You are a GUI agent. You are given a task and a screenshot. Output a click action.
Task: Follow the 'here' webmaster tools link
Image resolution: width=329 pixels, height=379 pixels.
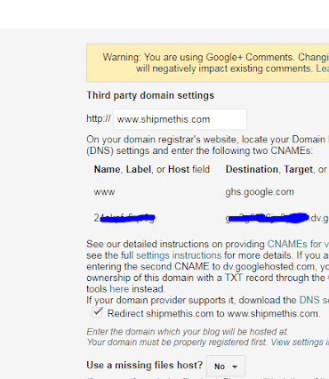119,289
